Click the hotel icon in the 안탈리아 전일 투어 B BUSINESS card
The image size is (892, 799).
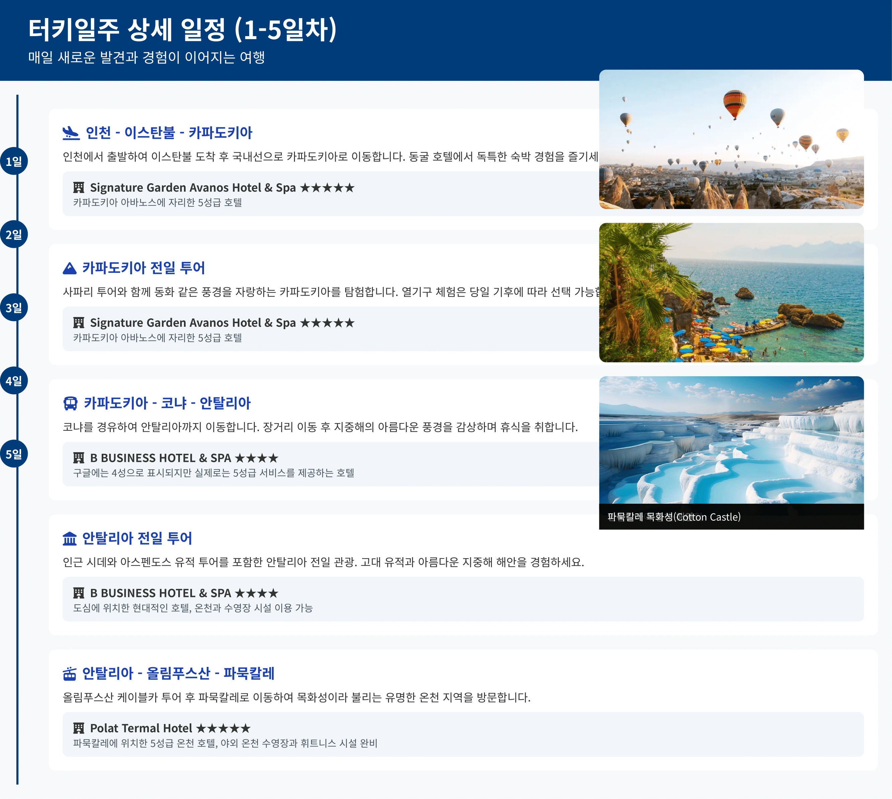tap(79, 593)
